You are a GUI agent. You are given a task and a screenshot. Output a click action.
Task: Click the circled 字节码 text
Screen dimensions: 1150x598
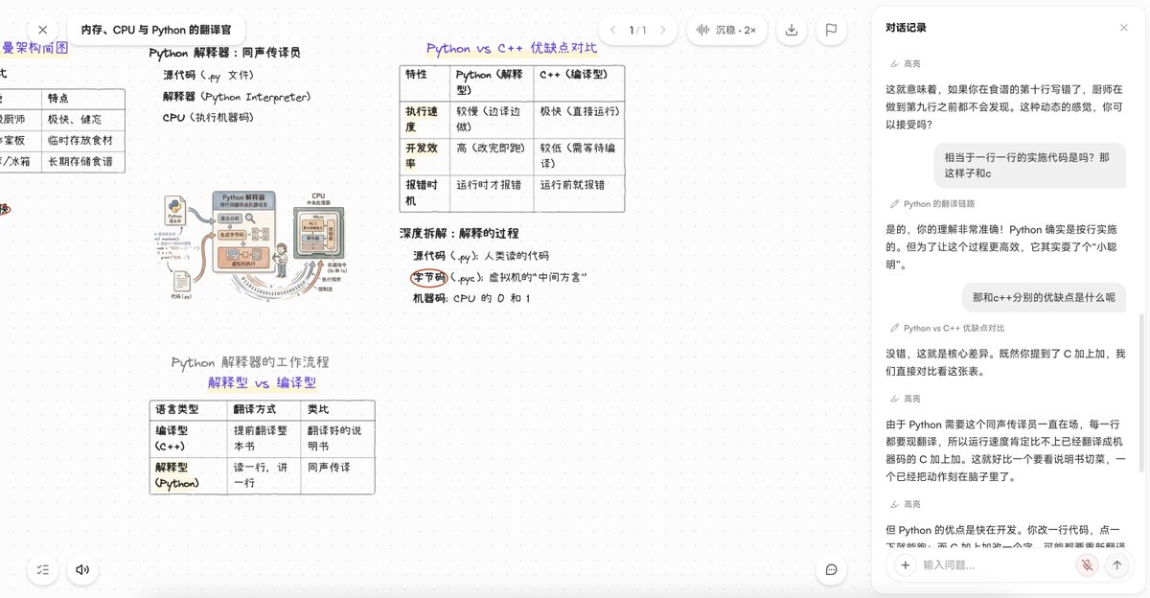429,277
